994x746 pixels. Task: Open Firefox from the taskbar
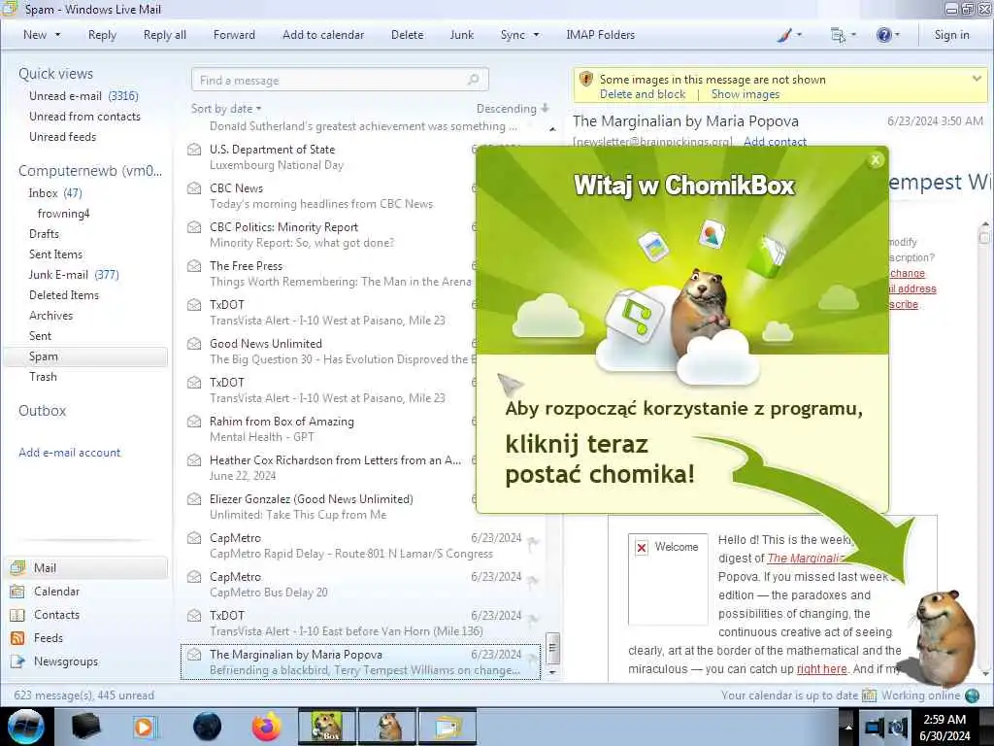[266, 727]
